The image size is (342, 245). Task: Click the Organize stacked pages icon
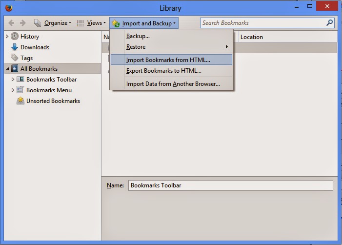tap(37, 23)
